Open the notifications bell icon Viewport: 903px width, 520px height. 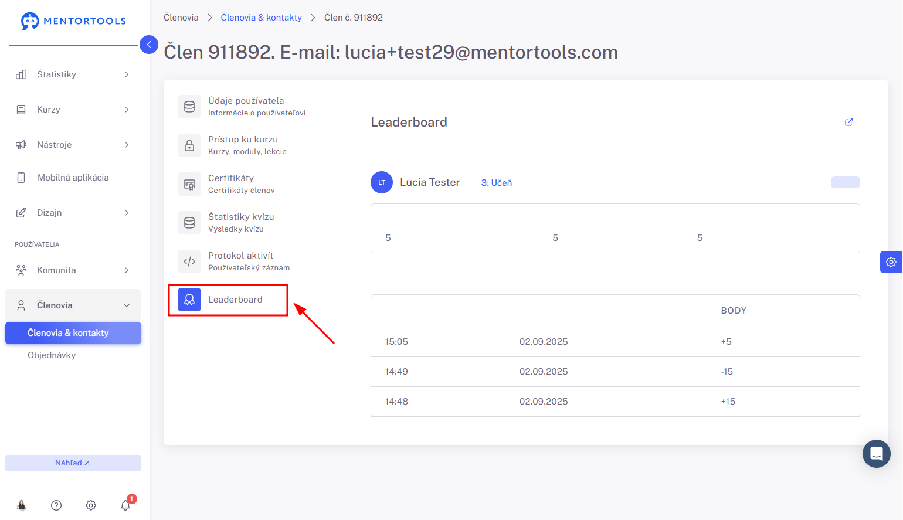(x=125, y=505)
